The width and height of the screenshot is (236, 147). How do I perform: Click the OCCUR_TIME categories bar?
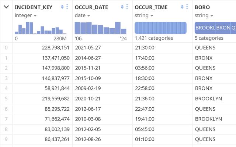click(x=160, y=28)
